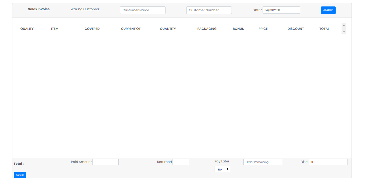Click the DISCOUNT column header
Screen dimensions: 365x178
296,29
